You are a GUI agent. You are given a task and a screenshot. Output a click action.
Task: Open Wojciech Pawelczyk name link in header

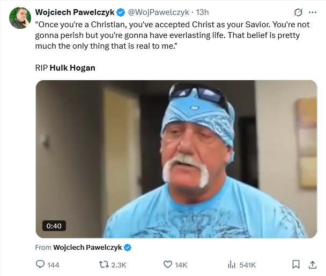click(x=75, y=12)
